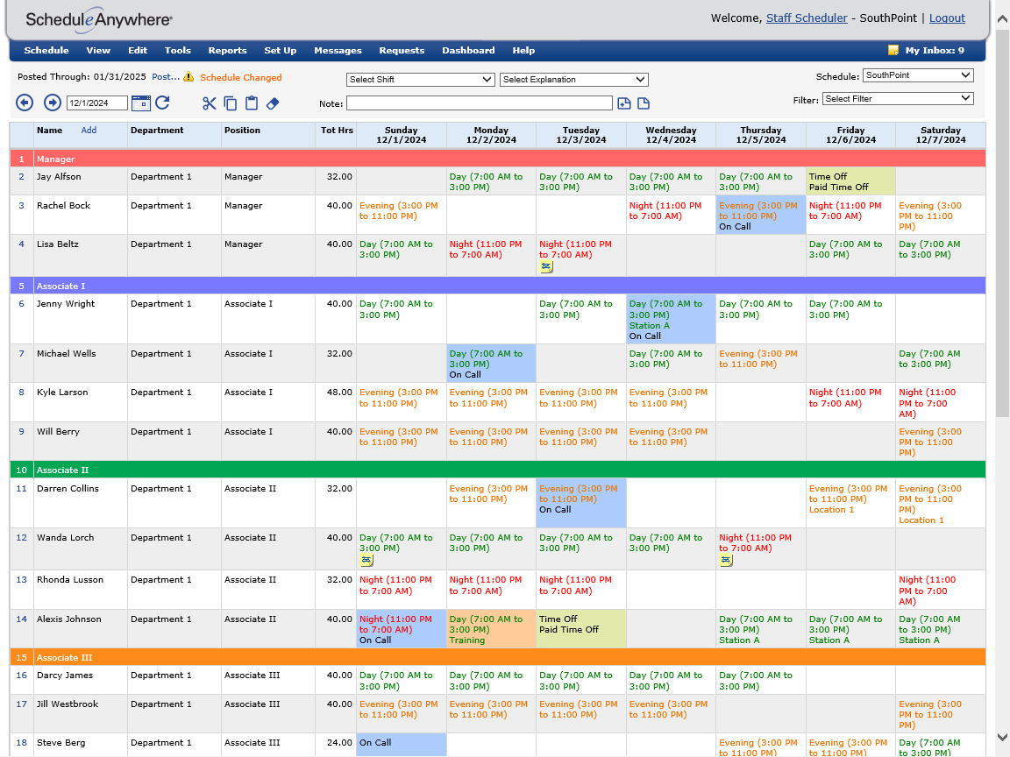Open the Reports menu
Viewport: 1010px width, 757px height.
pyautogui.click(x=227, y=51)
